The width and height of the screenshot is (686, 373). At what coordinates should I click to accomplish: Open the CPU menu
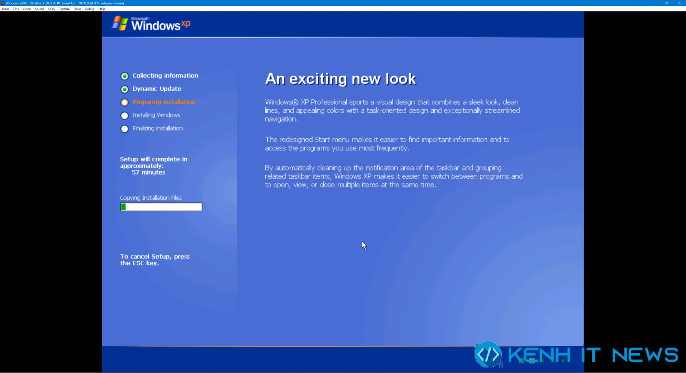click(16, 9)
